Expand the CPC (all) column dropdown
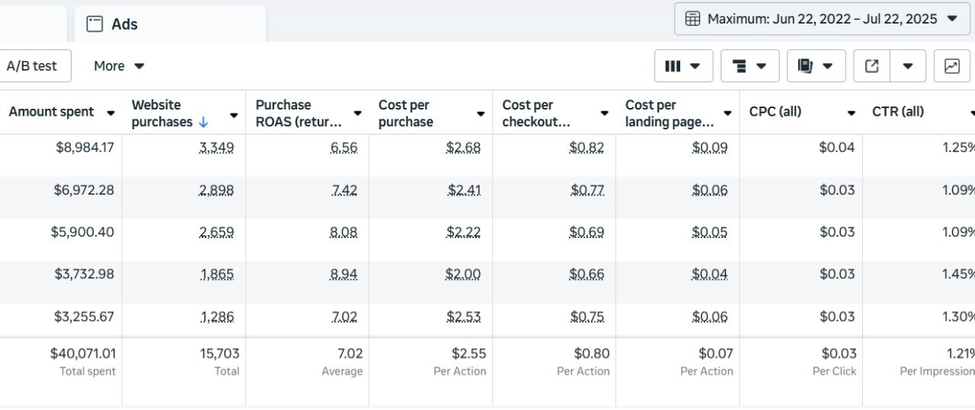This screenshot has height=410, width=975. 851,113
